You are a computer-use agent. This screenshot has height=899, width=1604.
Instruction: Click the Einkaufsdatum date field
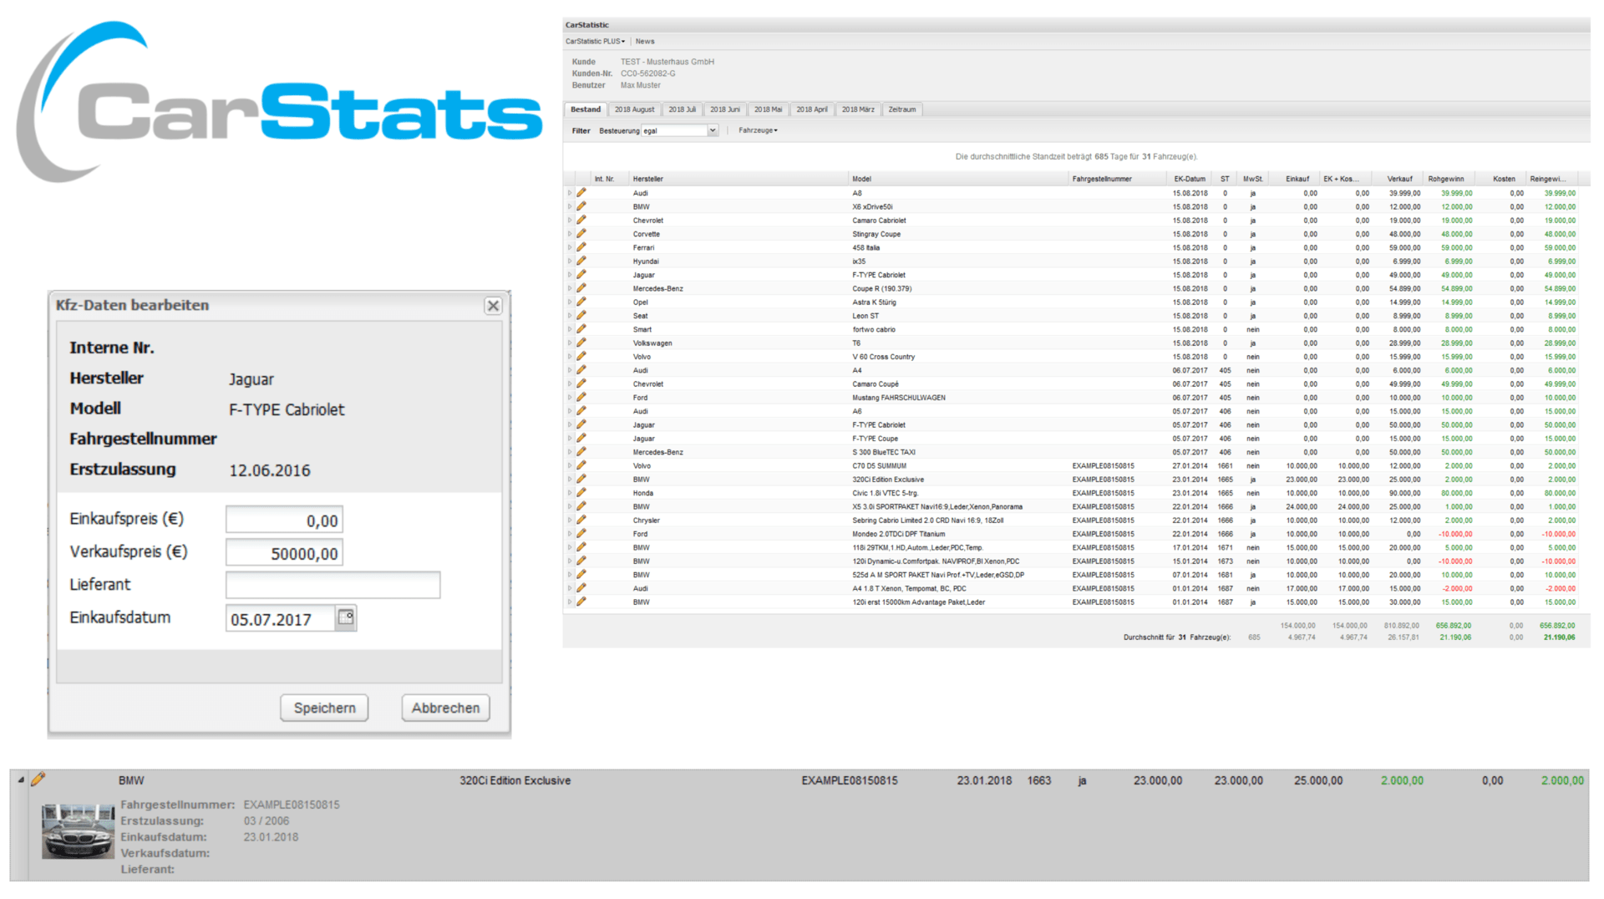[281, 618]
